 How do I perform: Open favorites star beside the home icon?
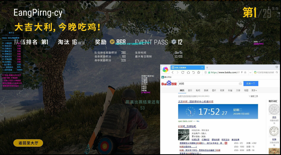[x=198, y=72]
